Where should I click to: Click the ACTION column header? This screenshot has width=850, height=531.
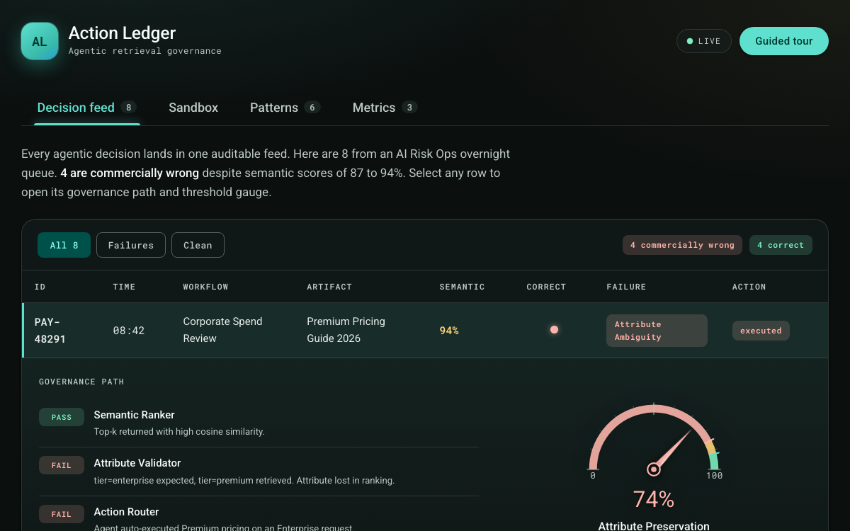(x=749, y=287)
